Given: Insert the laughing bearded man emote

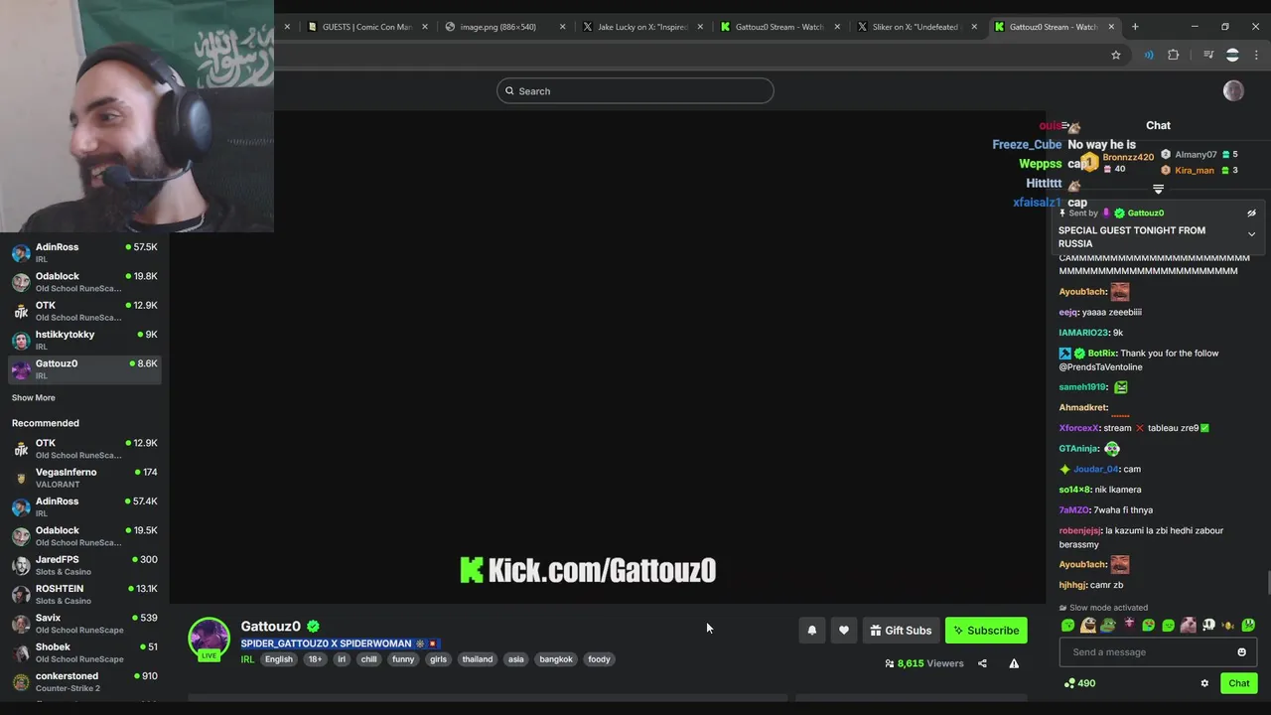Looking at the screenshot, I should (1088, 626).
